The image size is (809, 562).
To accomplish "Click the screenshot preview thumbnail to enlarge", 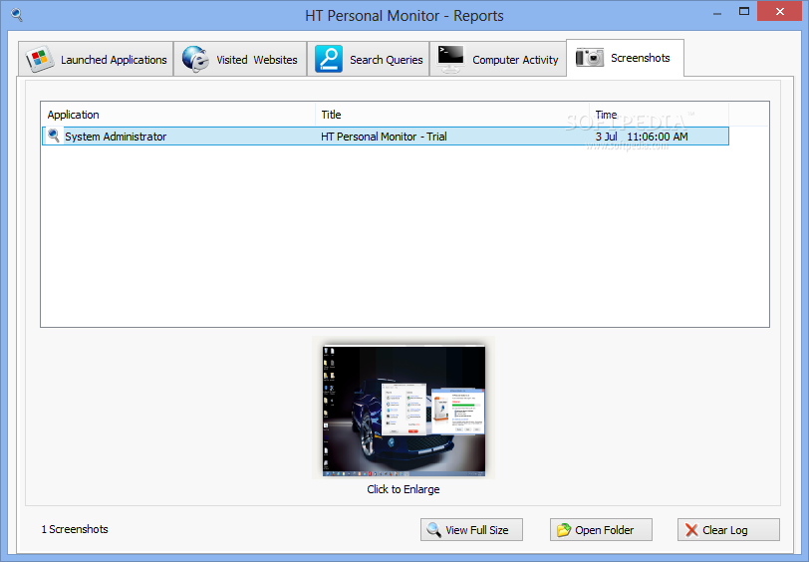I will click(404, 411).
